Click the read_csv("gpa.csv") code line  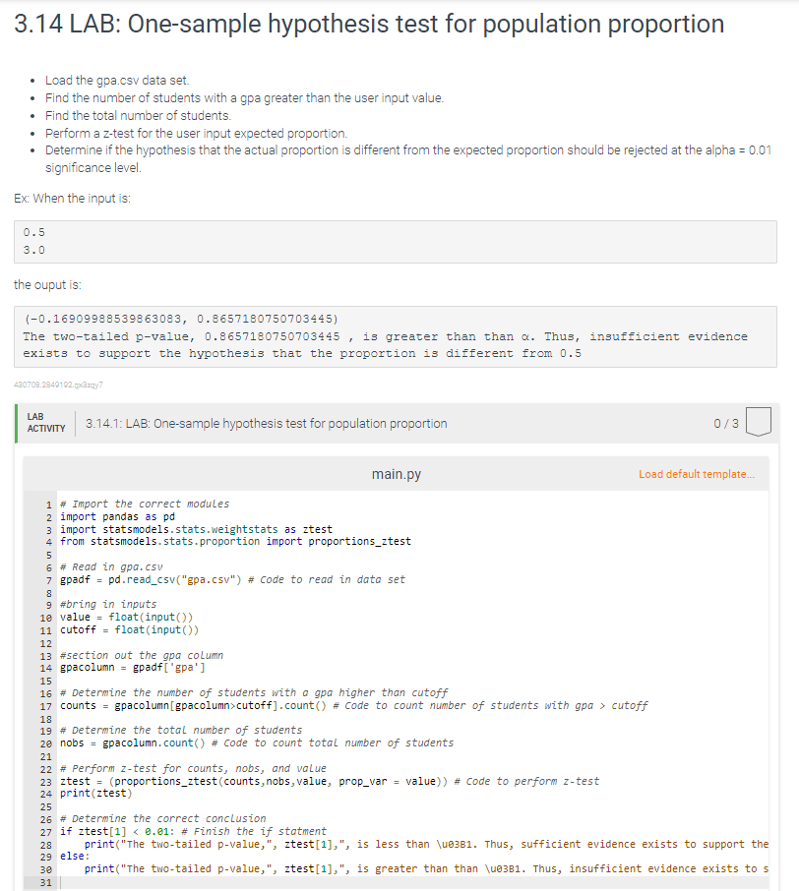pos(177,580)
